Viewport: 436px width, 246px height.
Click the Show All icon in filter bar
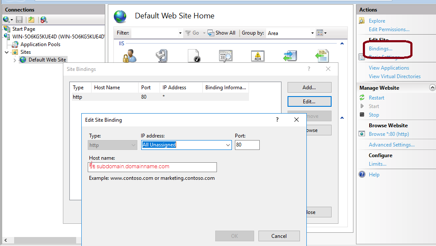[x=211, y=33]
